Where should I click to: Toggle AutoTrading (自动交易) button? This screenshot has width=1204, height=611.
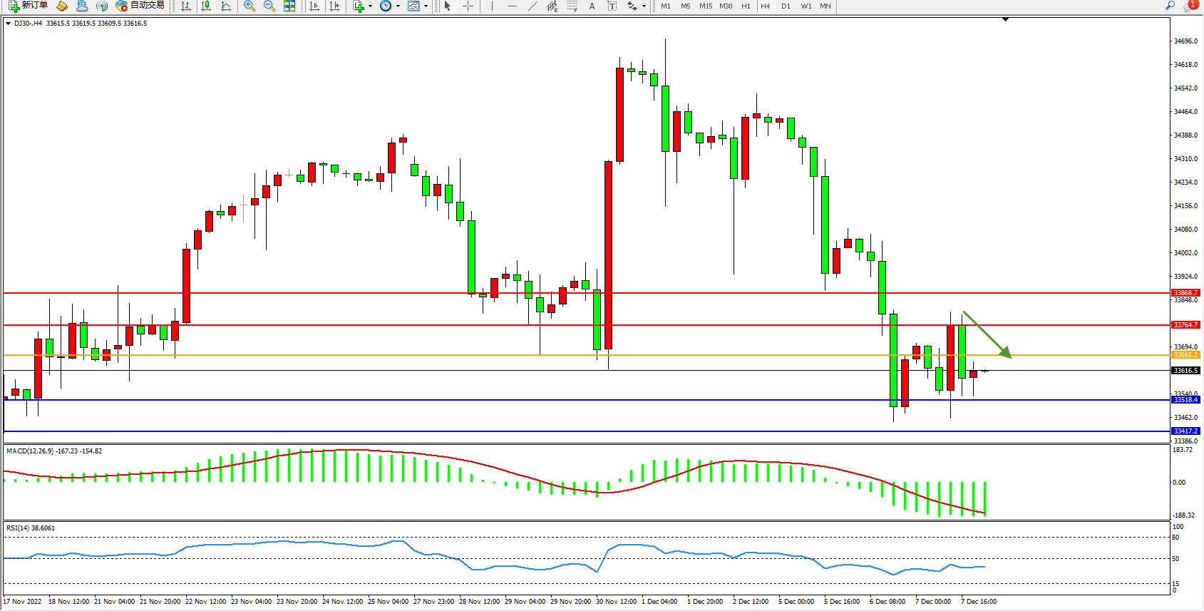coord(140,6)
